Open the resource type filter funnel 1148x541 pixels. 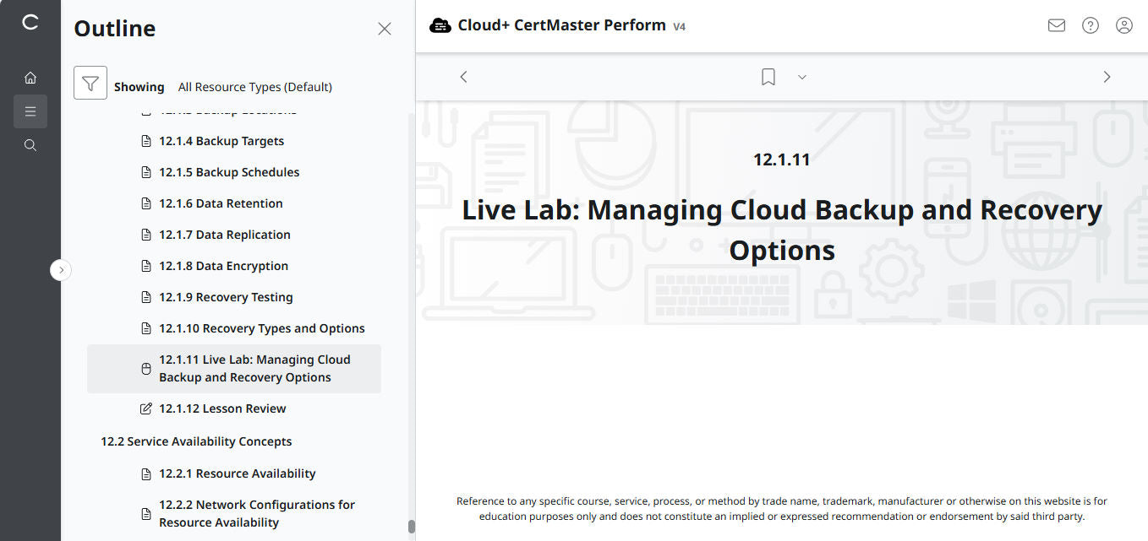click(90, 83)
